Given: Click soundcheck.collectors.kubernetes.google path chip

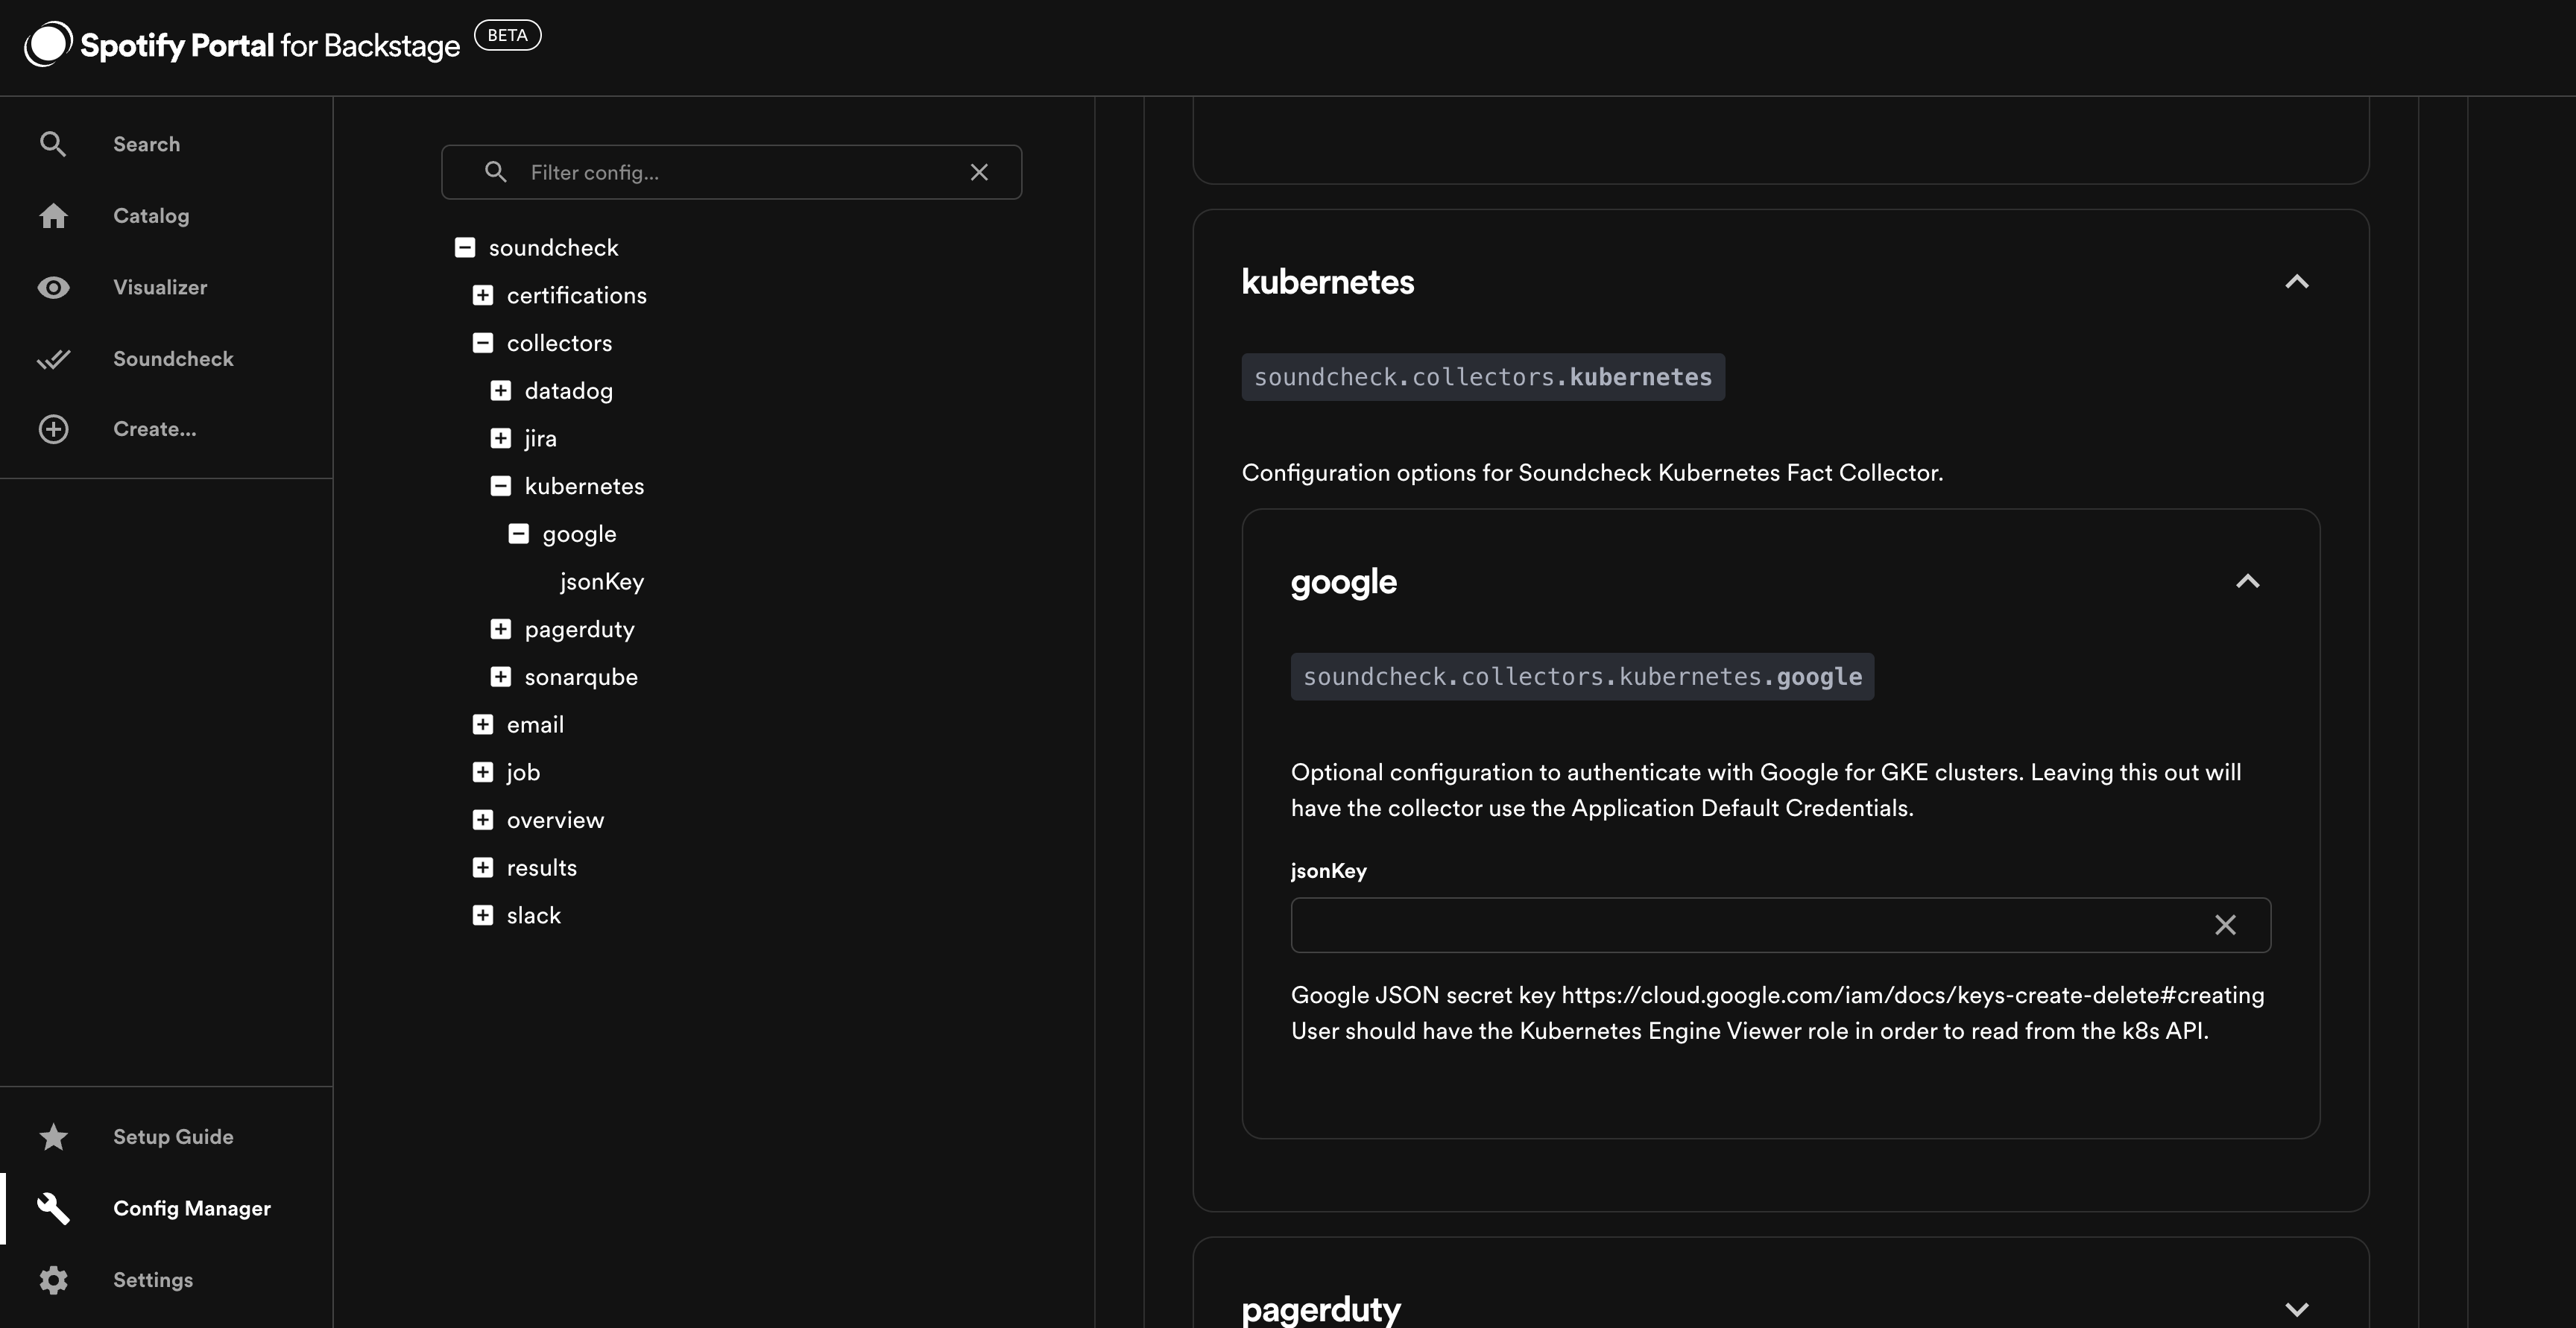Looking at the screenshot, I should 1582,677.
